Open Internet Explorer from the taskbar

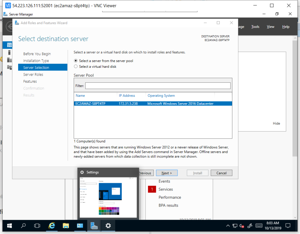click(52, 226)
